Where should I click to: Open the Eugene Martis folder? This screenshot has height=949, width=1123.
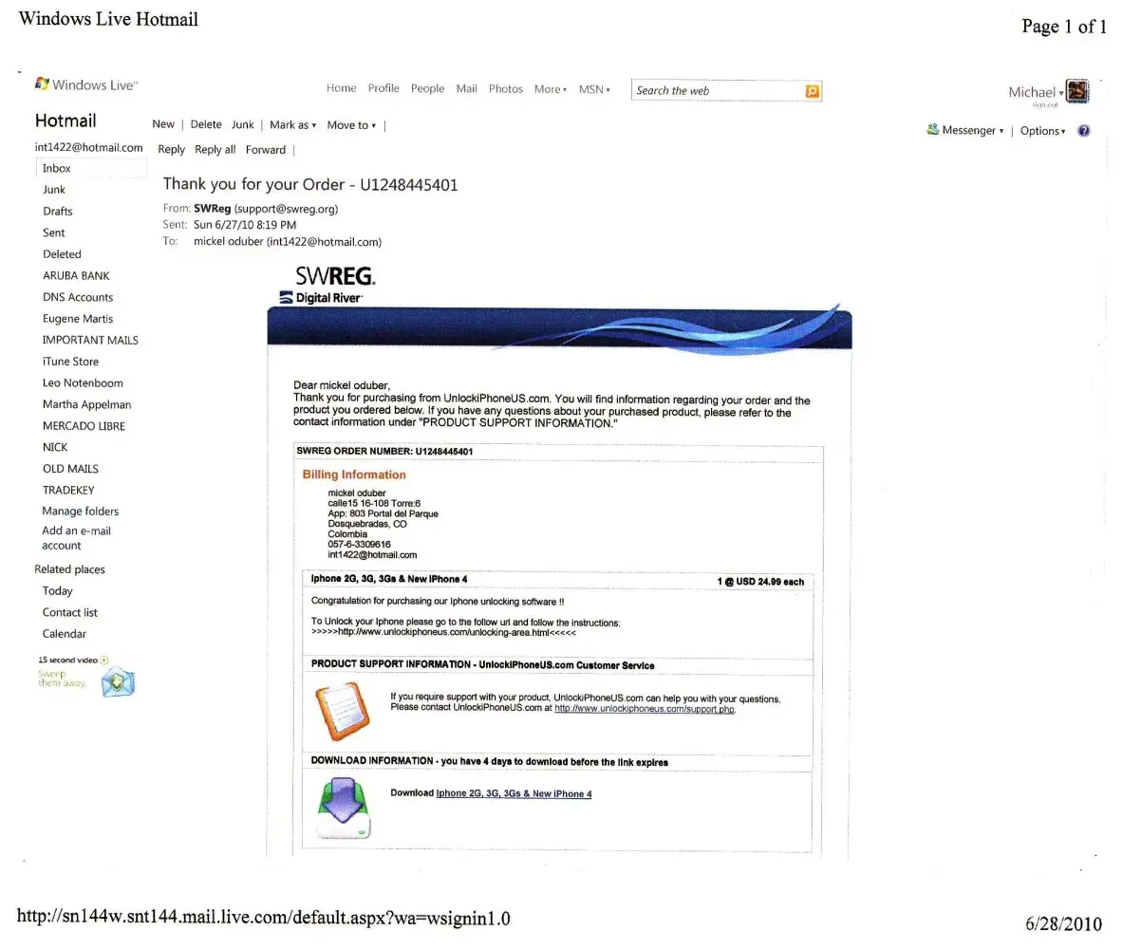pos(77,318)
